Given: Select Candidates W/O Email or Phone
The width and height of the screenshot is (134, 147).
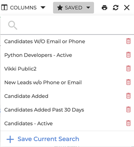Looking at the screenshot, I should tap(45, 42).
